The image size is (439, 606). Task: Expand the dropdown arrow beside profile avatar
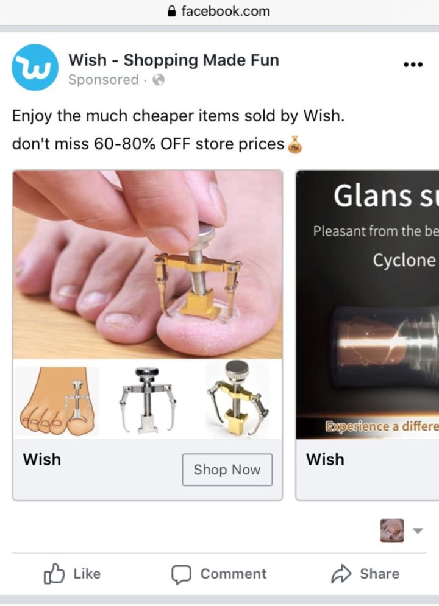pyautogui.click(x=418, y=530)
